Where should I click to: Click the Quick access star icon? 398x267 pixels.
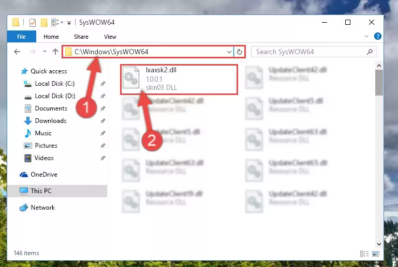24,71
